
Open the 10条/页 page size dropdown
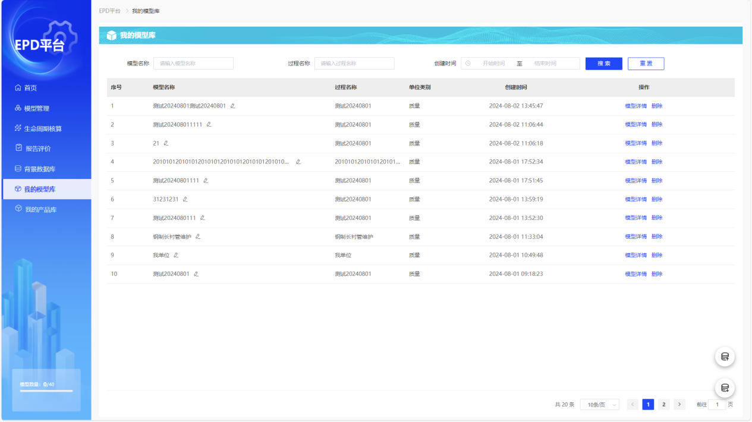point(599,405)
